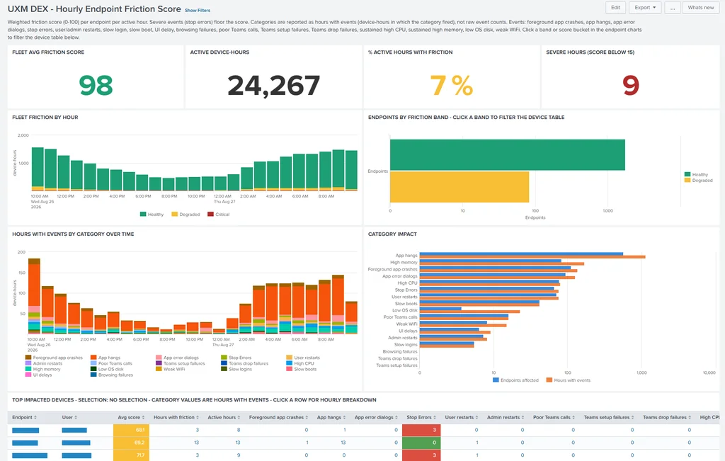Sort by Active hours column arrow
This screenshot has height=461, width=725.
pyautogui.click(x=239, y=418)
